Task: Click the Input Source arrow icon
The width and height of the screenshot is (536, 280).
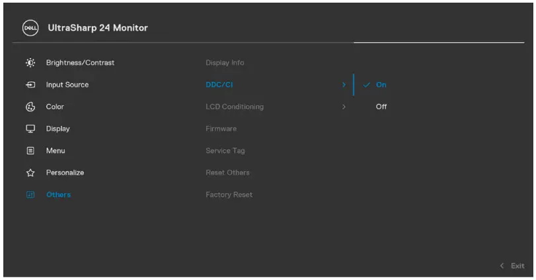Action: tap(30, 85)
